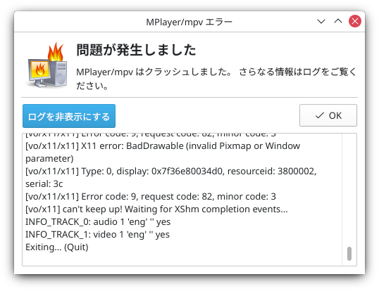Hide the log with ログを非表示にする button
Screen dimensions: 379x291
pyautogui.click(x=69, y=116)
